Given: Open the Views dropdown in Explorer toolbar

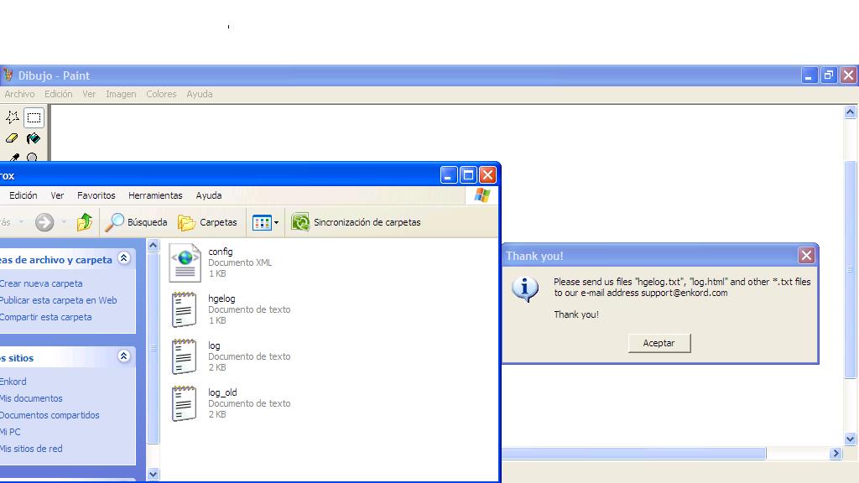Looking at the screenshot, I should [266, 222].
